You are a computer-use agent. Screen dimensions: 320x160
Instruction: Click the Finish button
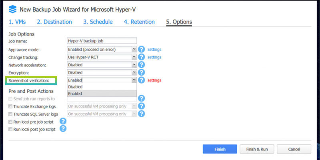[220, 149]
